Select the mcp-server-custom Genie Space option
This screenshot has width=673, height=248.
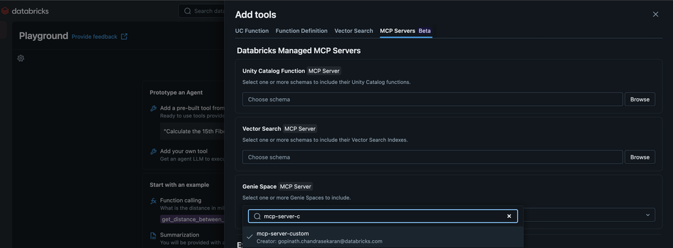point(383,237)
